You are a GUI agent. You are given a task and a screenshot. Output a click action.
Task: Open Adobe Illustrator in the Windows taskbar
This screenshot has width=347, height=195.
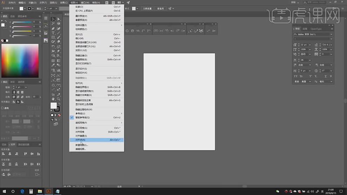(x=49, y=191)
